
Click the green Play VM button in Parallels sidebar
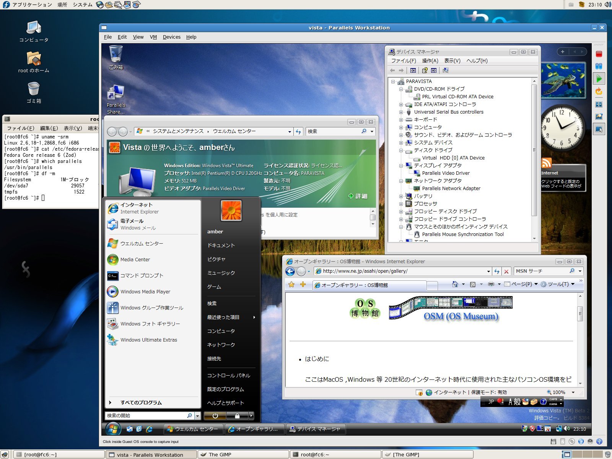(x=599, y=79)
